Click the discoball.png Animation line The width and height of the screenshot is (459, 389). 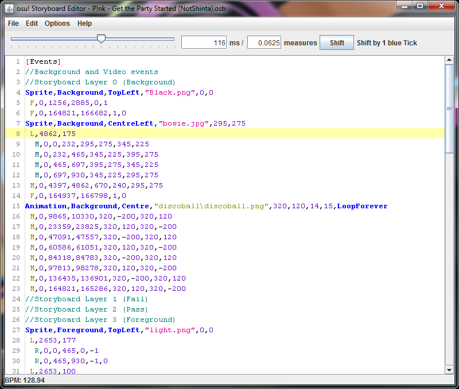pos(207,206)
